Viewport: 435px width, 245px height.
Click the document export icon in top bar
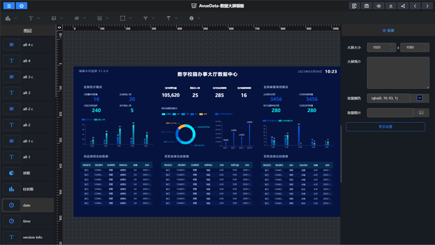coord(354,6)
